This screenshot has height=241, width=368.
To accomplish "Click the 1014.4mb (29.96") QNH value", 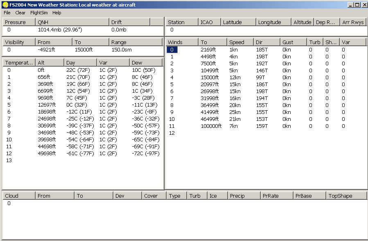I will pyautogui.click(x=60, y=30).
